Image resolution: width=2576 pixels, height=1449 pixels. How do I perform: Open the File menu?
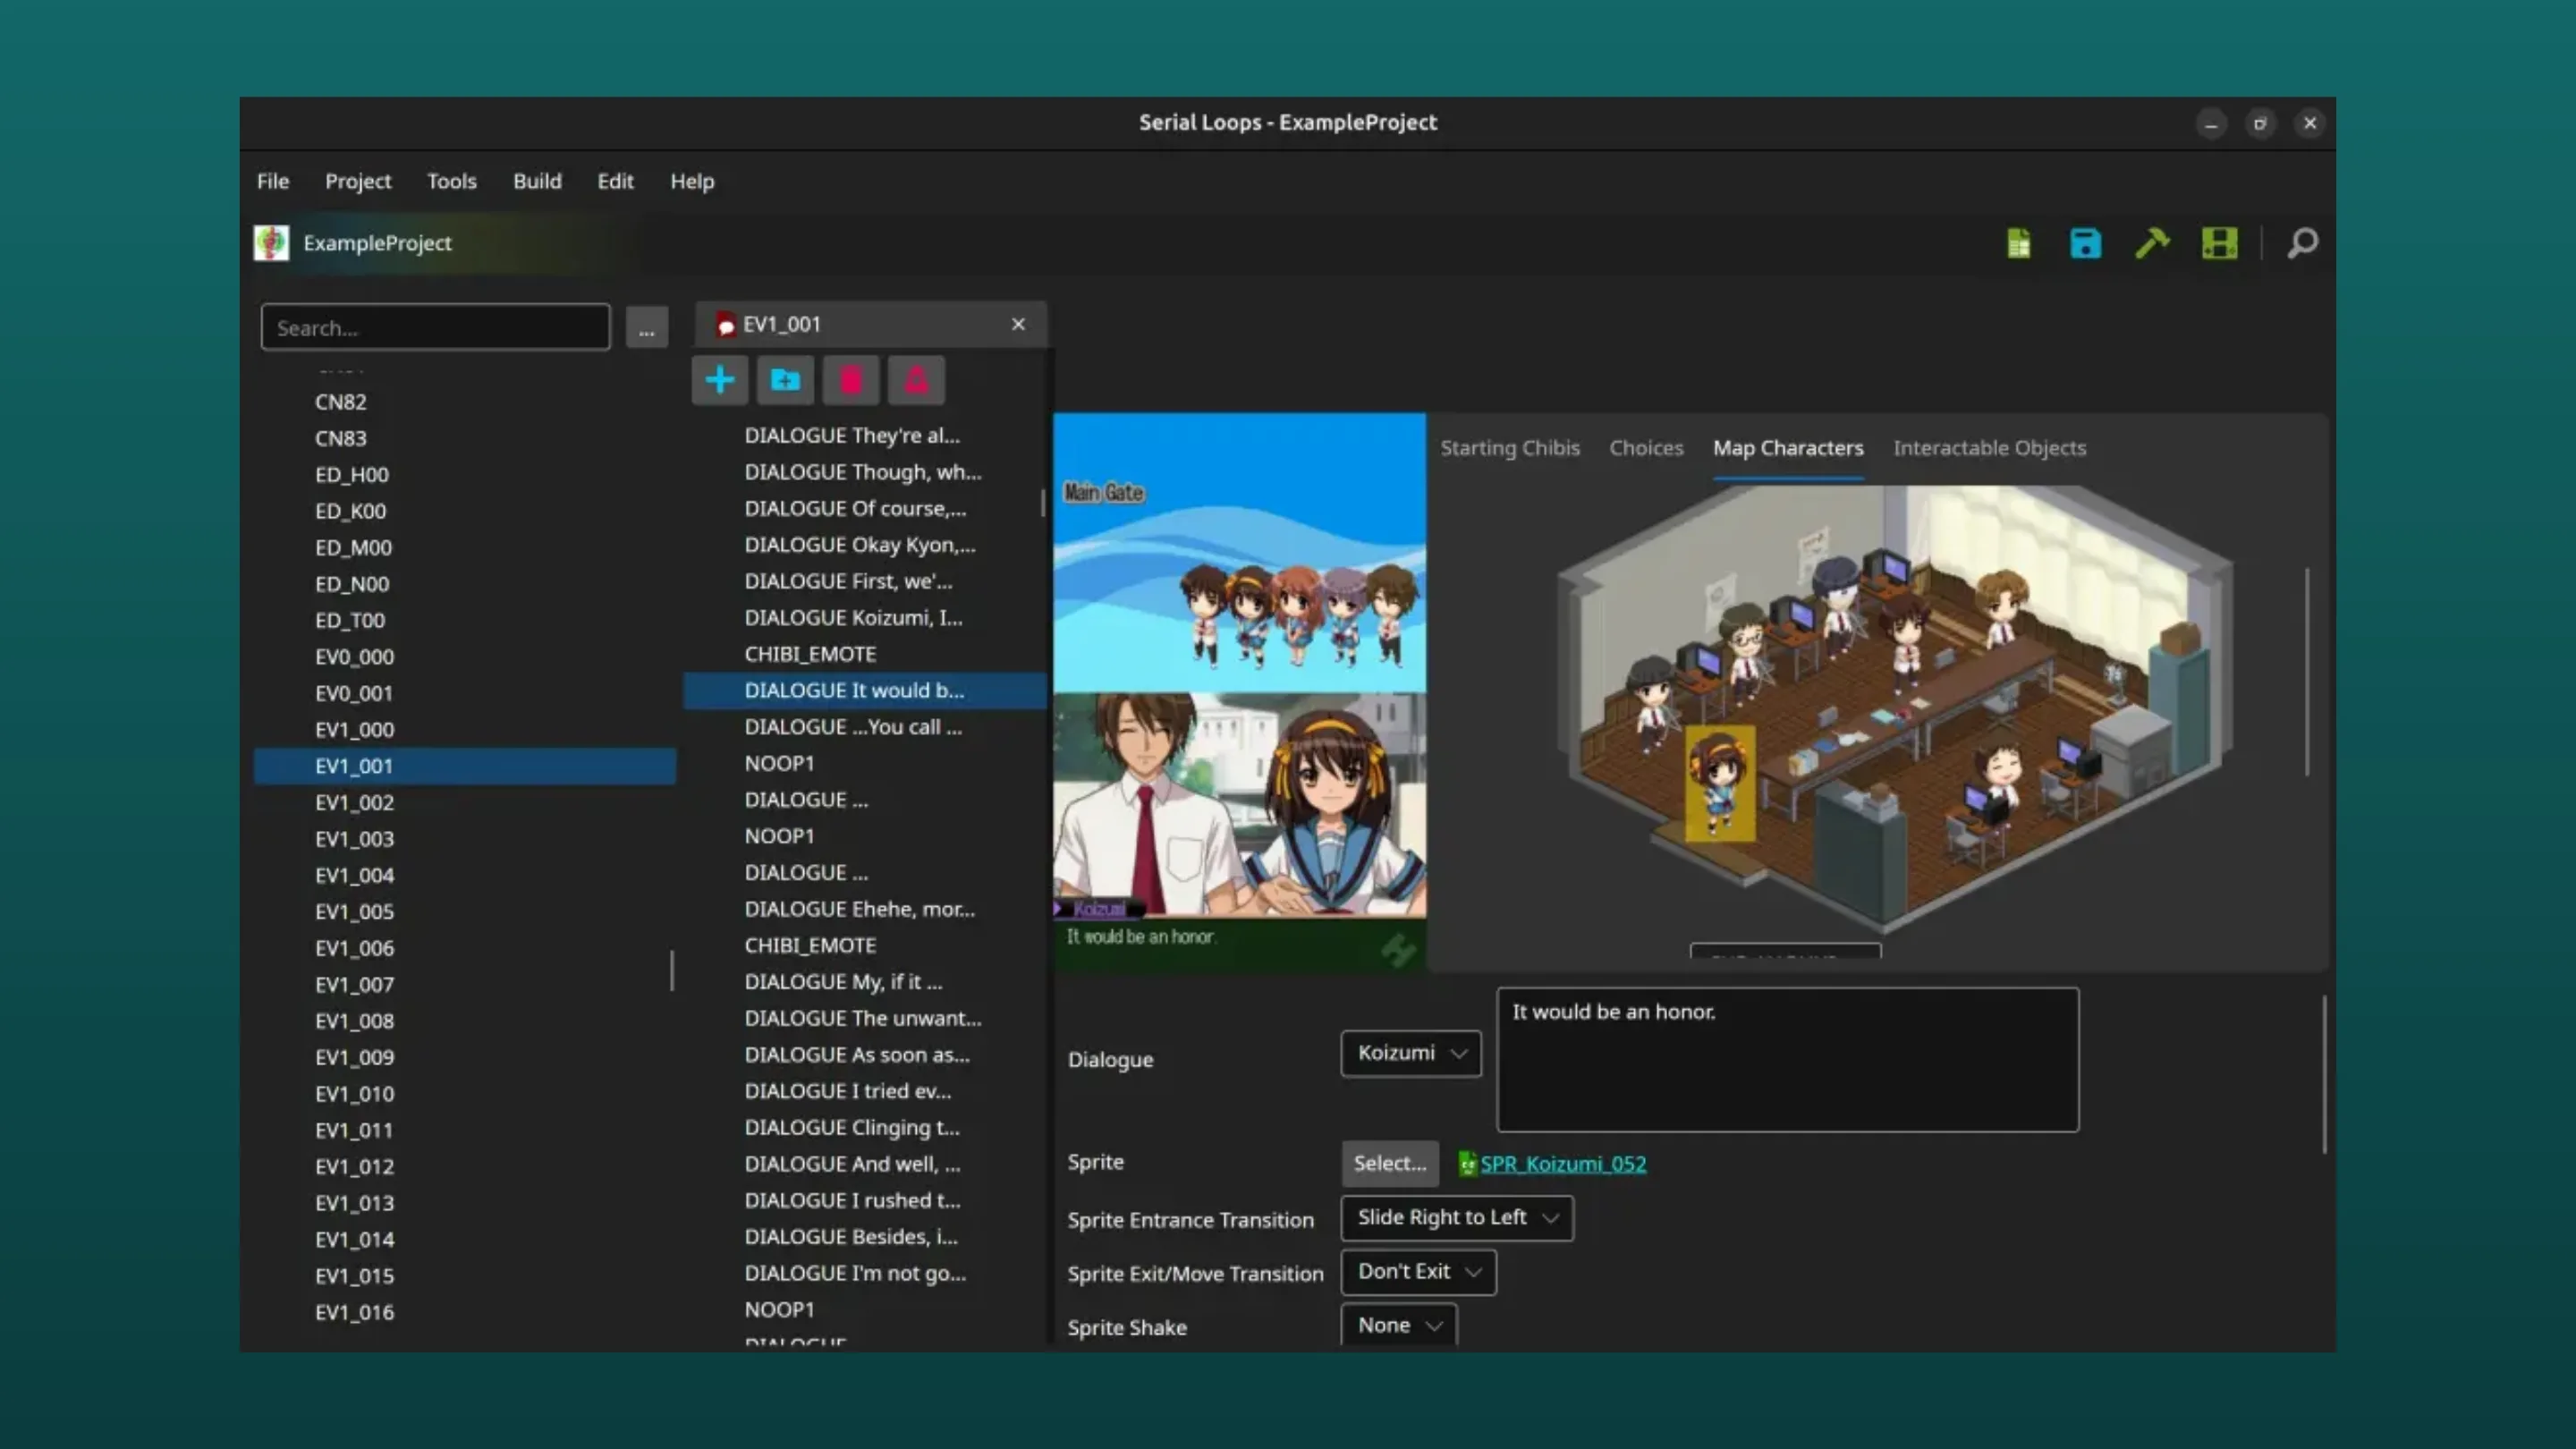273,181
